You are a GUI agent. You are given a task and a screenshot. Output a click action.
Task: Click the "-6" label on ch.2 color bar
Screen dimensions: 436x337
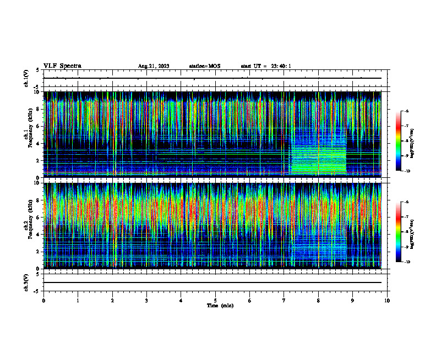406,202
